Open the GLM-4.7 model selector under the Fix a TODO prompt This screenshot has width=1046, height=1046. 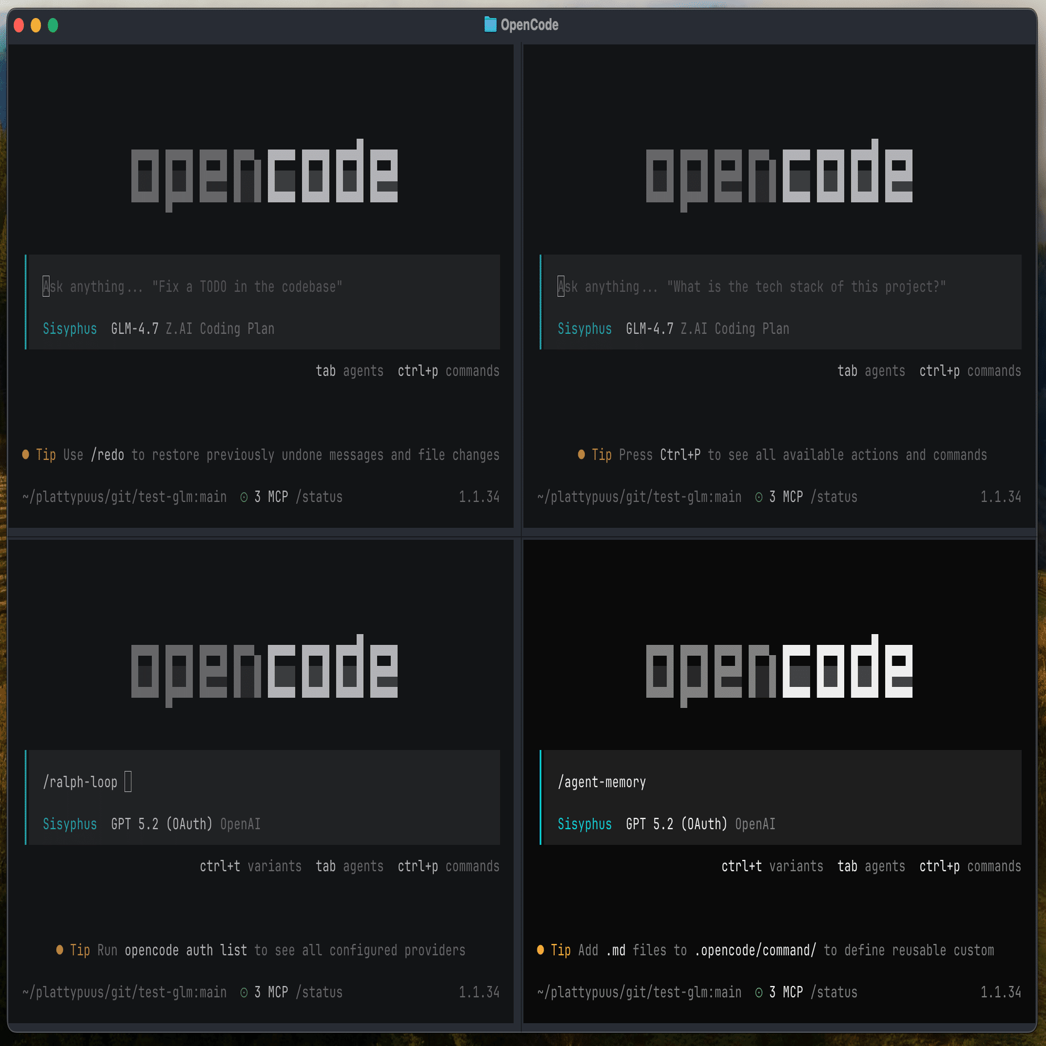coord(135,329)
